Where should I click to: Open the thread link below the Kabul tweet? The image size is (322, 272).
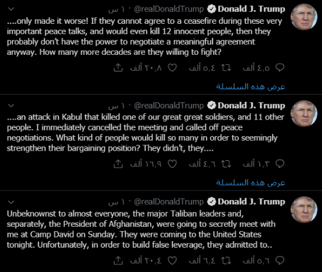click(x=251, y=183)
